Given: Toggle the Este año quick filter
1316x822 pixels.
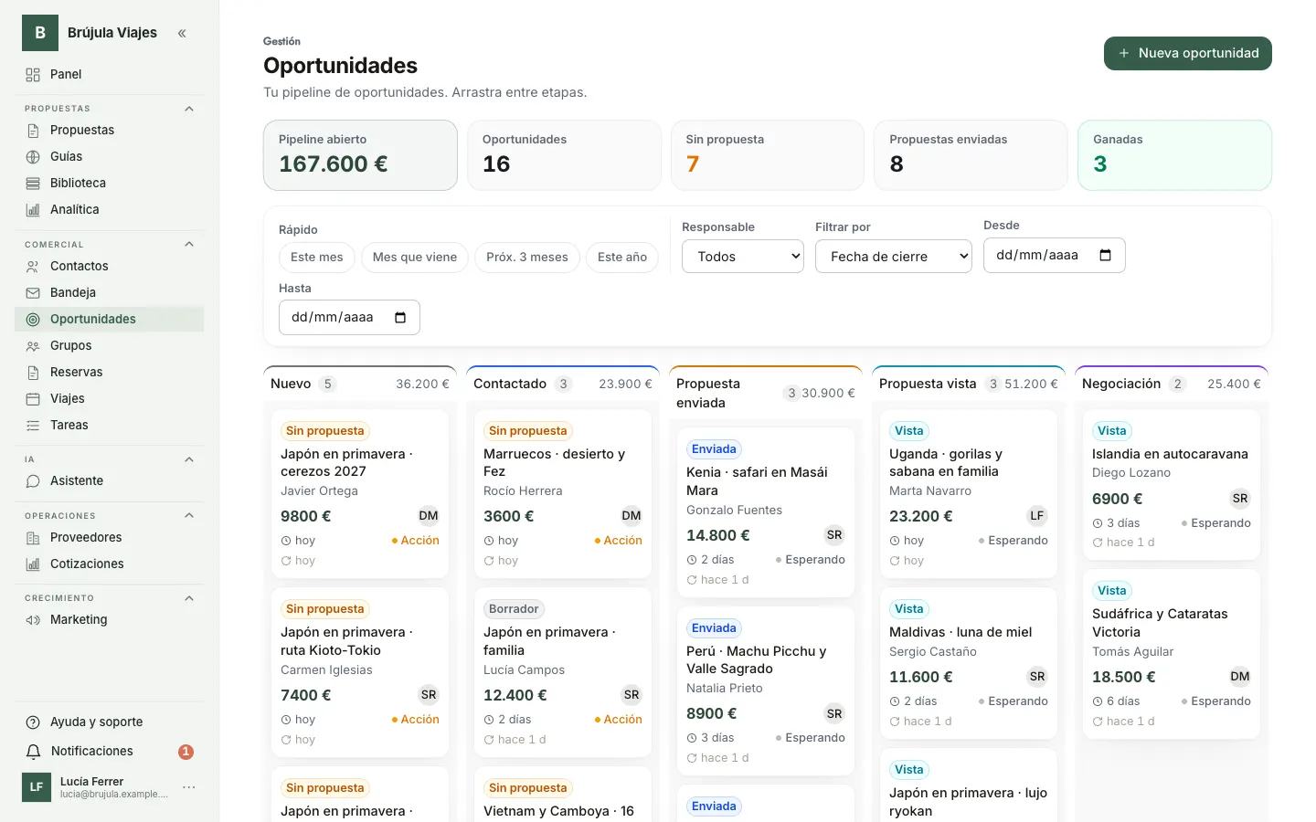Looking at the screenshot, I should [x=622, y=258].
